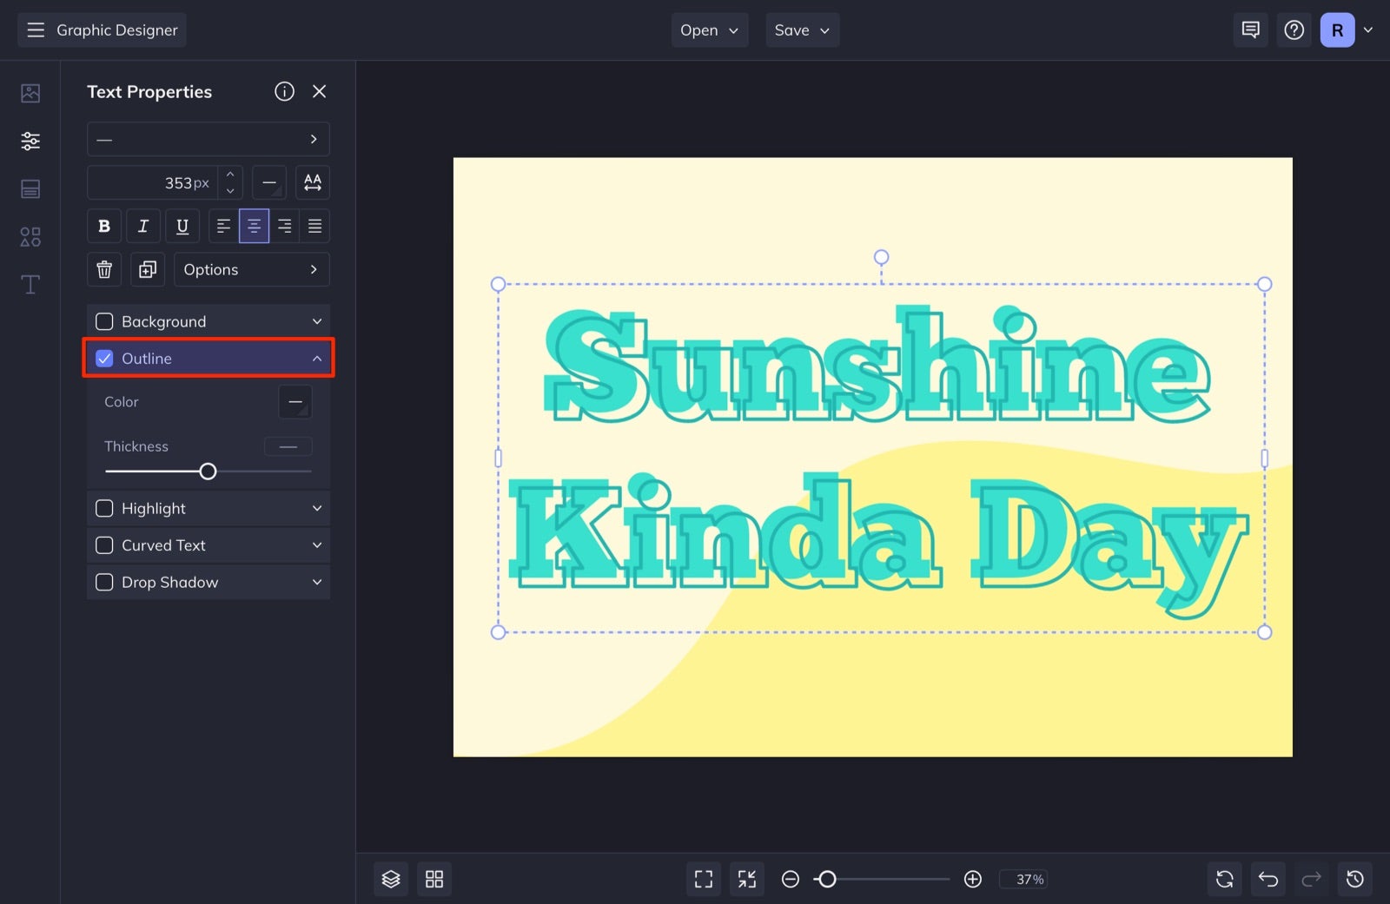The height and width of the screenshot is (904, 1390).
Task: Enable the Background option
Action: coord(104,320)
